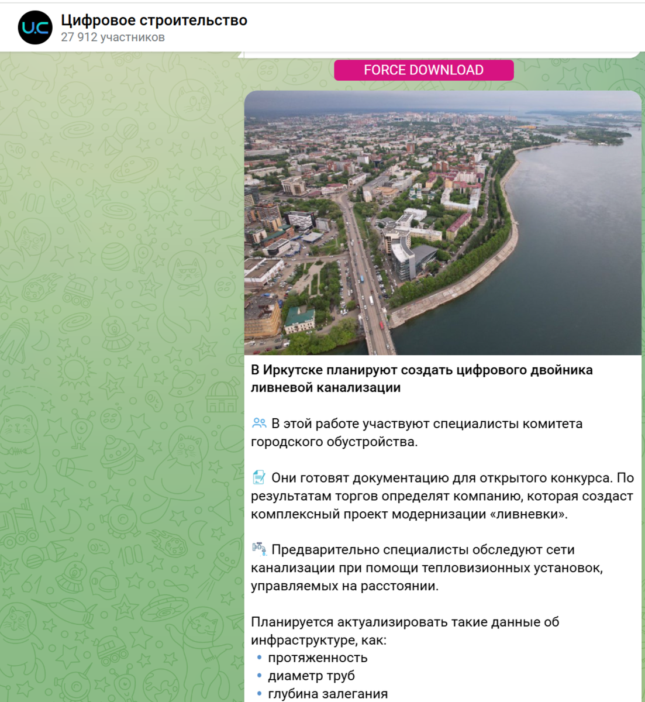Click the document-with-pencil icon in the post

coord(259,477)
